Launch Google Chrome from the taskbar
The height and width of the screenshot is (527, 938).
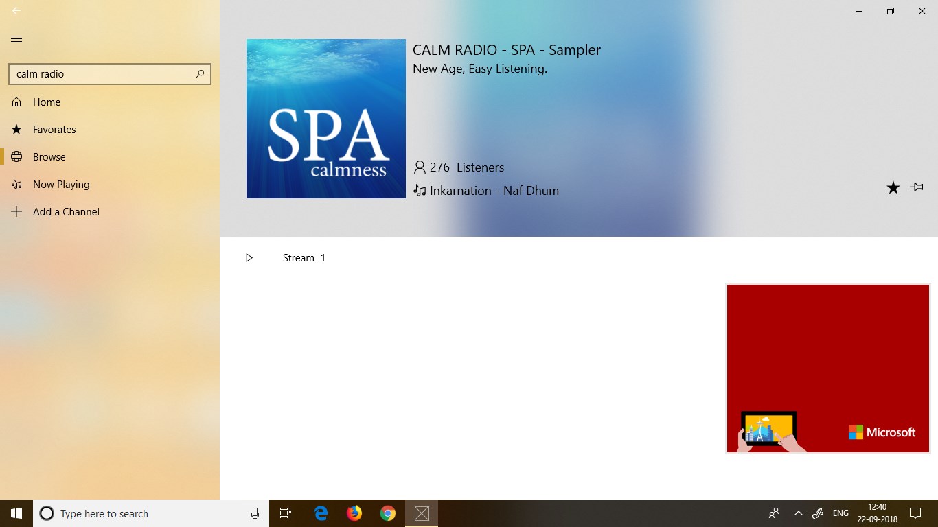tap(388, 513)
